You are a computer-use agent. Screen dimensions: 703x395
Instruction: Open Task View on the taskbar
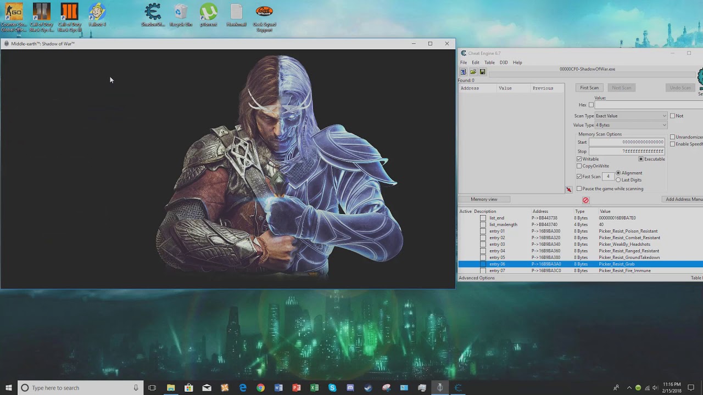(x=152, y=388)
